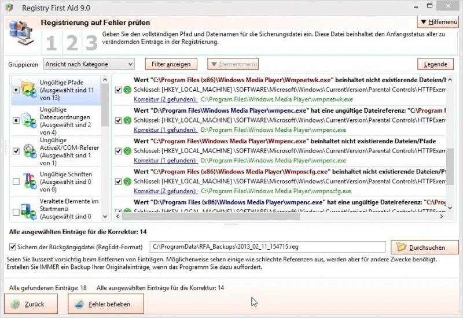Click correction path ending wmpnscfg.exe
The height and width of the screenshot is (318, 463).
click(276, 191)
